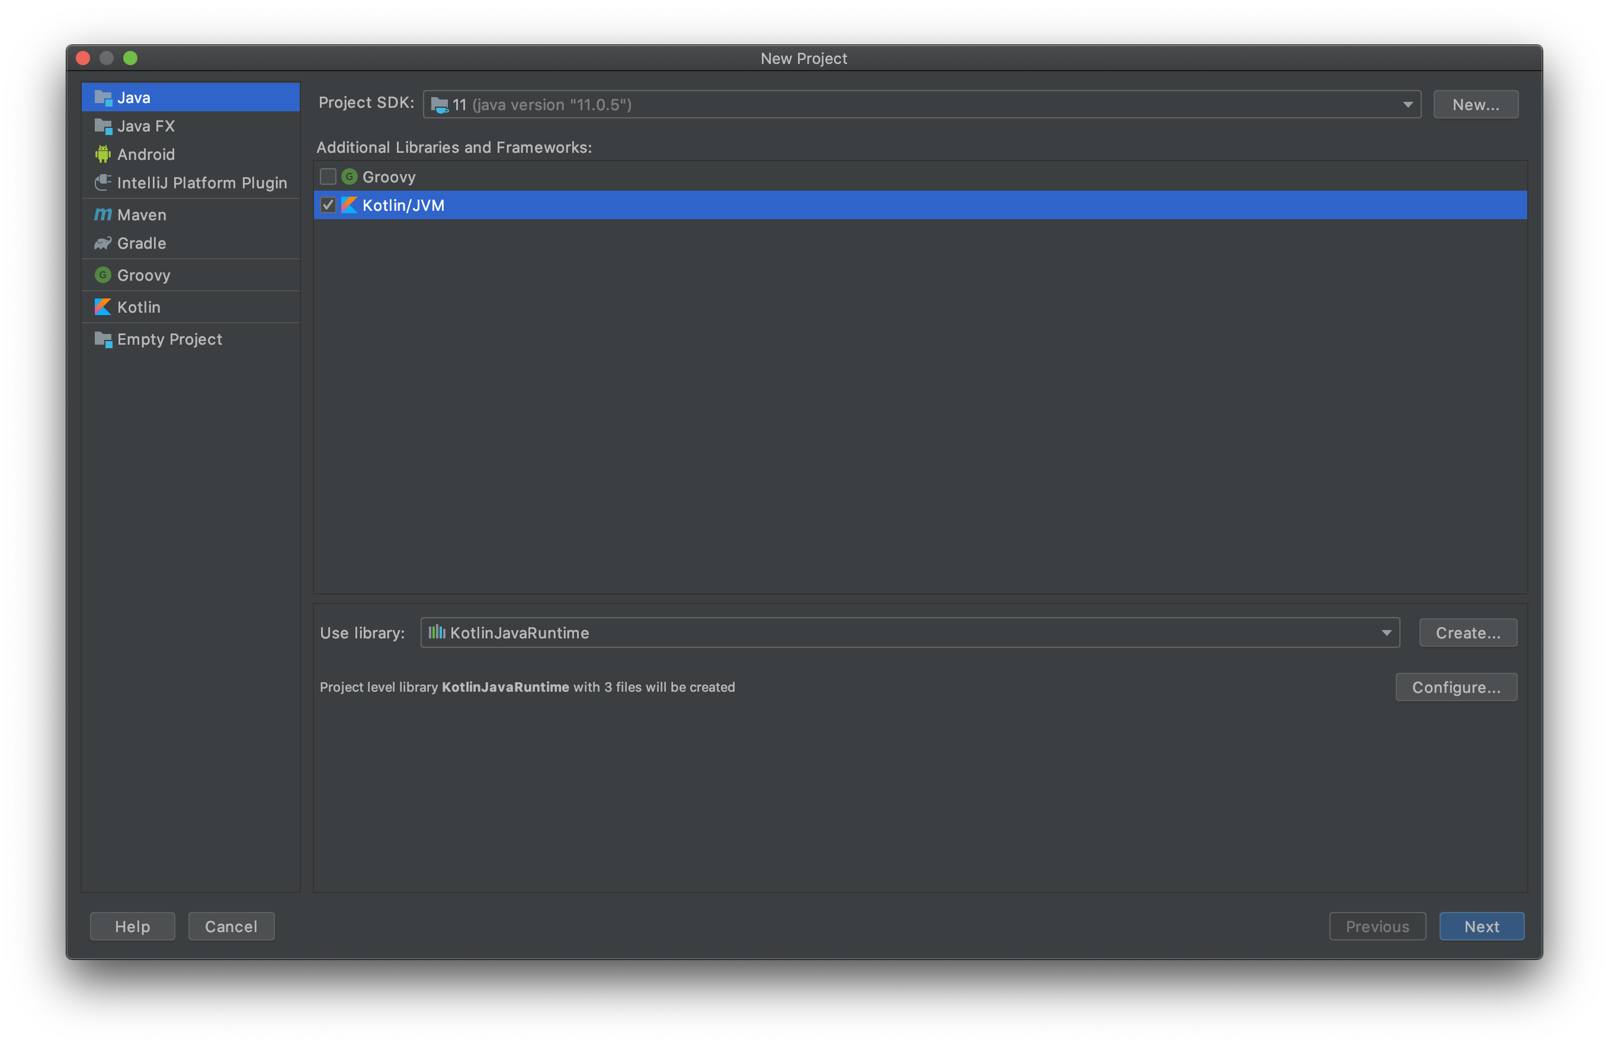Select the Kotlin logo in sidebar
The height and width of the screenshot is (1047, 1609).
[x=102, y=307]
